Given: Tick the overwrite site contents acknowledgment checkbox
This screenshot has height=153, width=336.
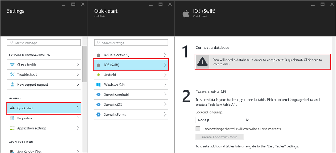Looking at the screenshot, I should tap(198, 129).
